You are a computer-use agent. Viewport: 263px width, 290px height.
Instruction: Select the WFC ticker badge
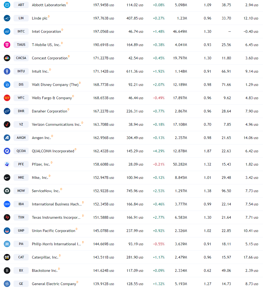pos(21,98)
